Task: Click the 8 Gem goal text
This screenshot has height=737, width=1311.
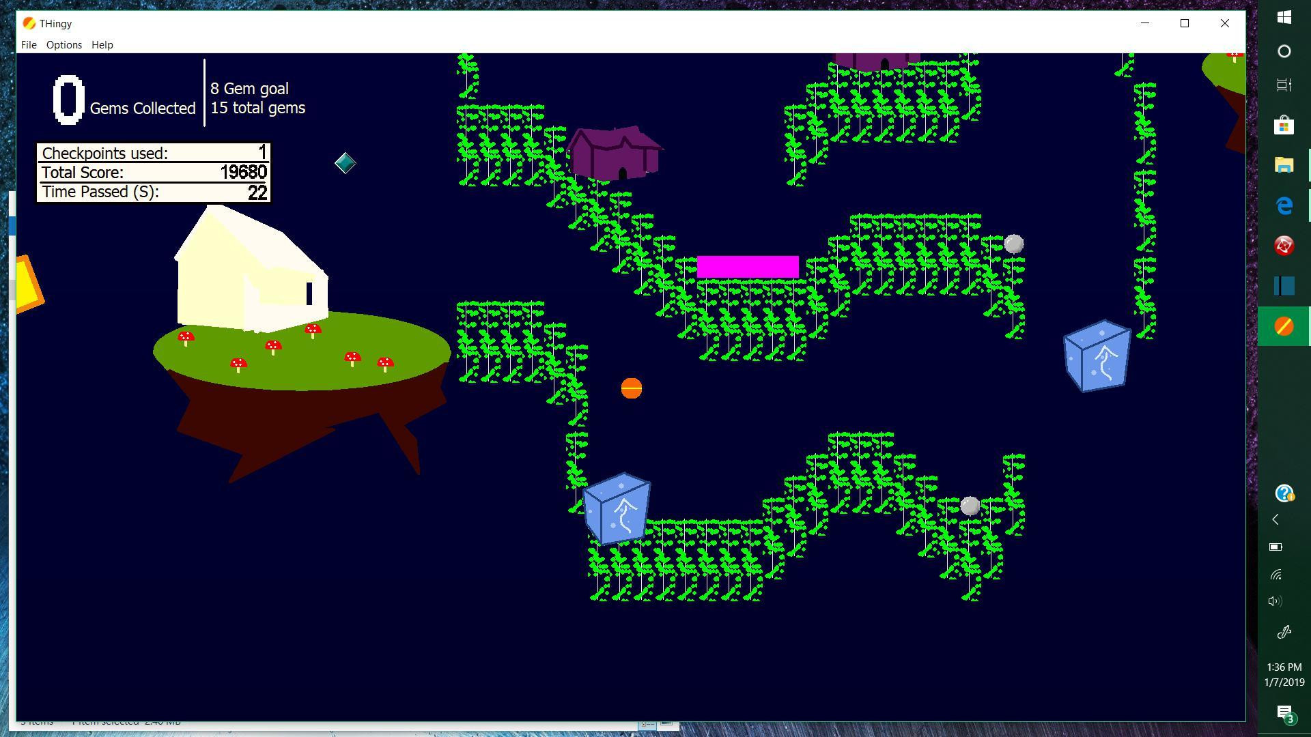Action: coord(249,89)
